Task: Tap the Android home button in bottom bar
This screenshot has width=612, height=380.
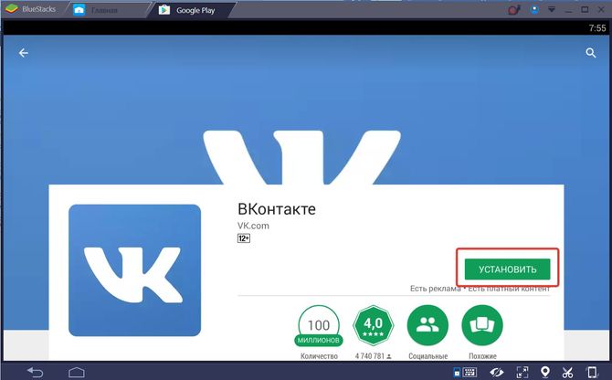Action: (77, 373)
